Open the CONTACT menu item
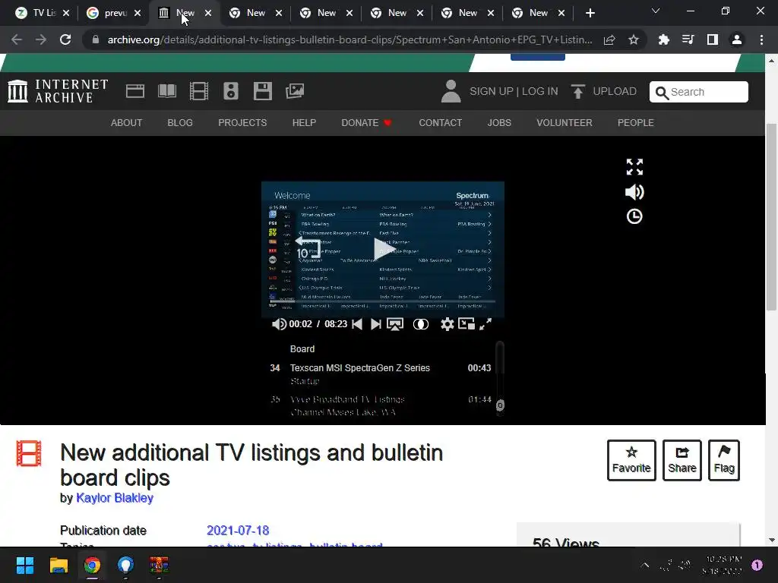Image resolution: width=778 pixels, height=583 pixels. [x=440, y=122]
